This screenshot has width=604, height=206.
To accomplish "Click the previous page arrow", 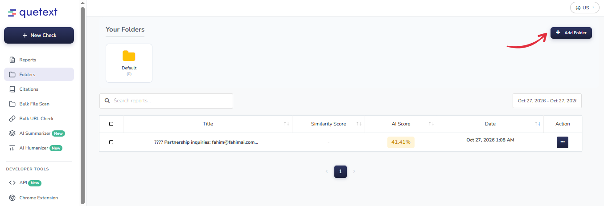I will pos(326,171).
